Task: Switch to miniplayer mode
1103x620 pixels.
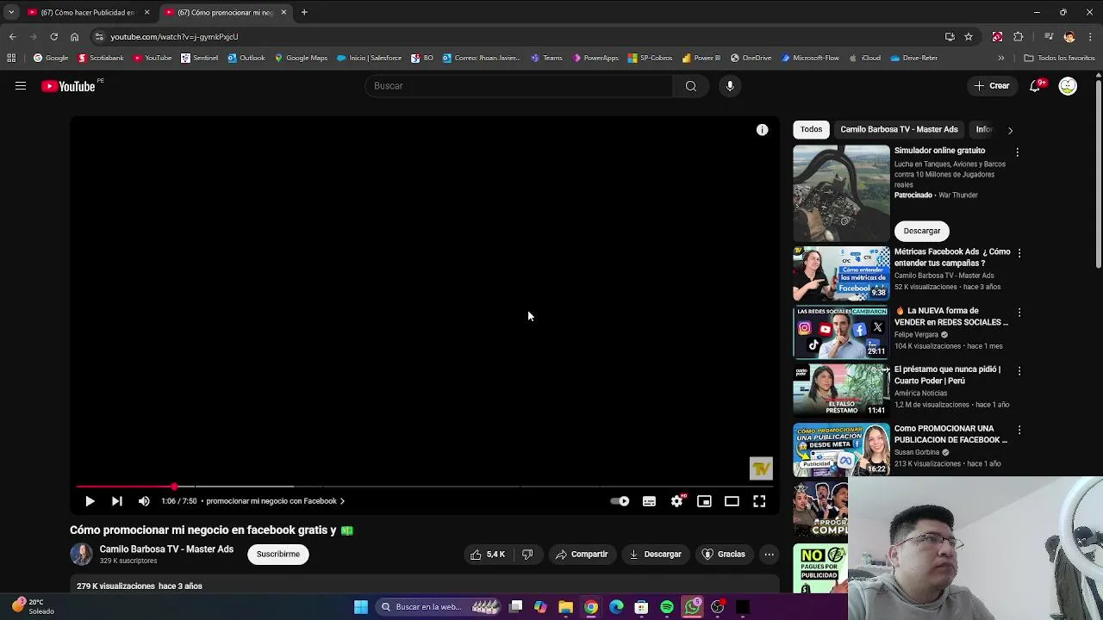Action: [x=704, y=501]
